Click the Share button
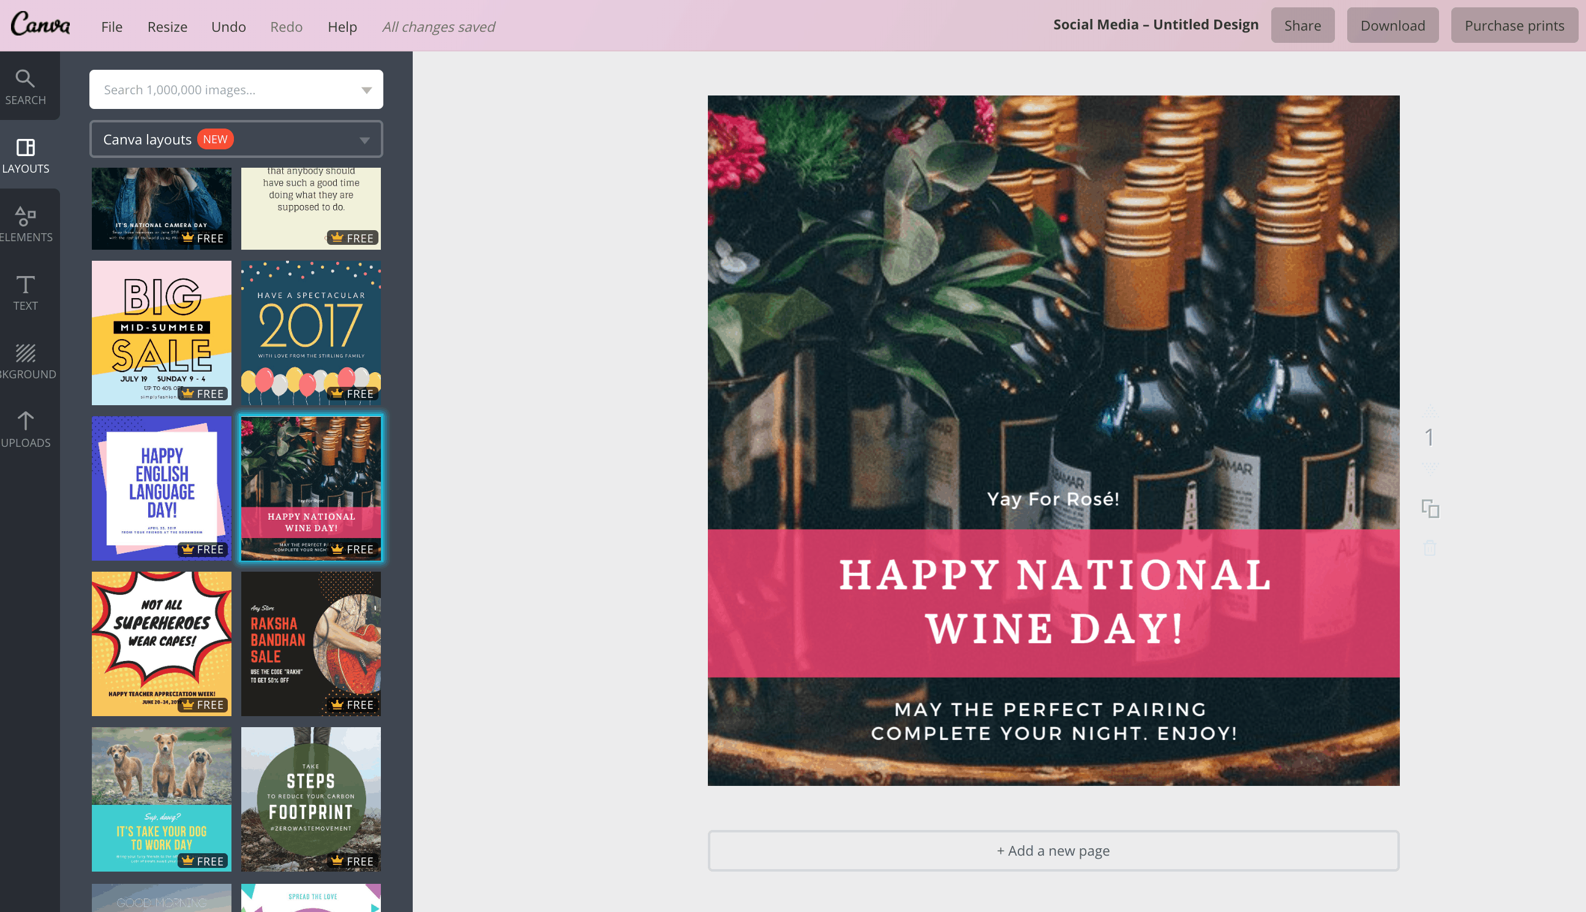The width and height of the screenshot is (1586, 912). click(1302, 25)
